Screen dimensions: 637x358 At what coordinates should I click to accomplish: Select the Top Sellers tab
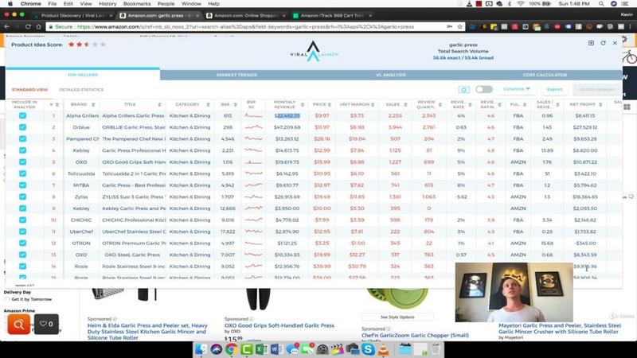pyautogui.click(x=83, y=75)
